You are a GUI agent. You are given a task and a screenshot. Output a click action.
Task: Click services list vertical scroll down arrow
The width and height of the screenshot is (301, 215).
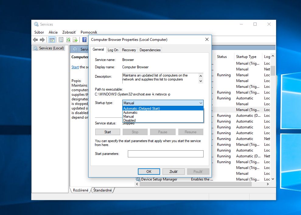click(x=273, y=179)
